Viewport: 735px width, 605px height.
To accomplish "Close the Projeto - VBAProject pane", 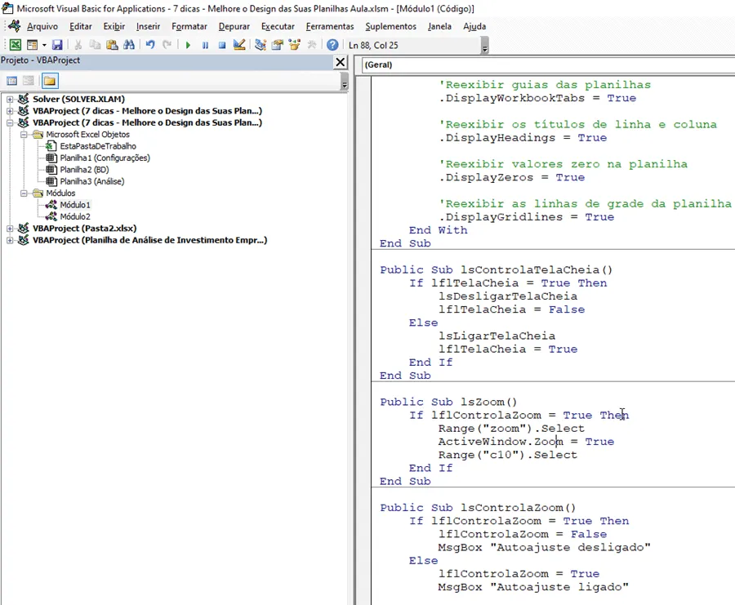I will tap(341, 62).
